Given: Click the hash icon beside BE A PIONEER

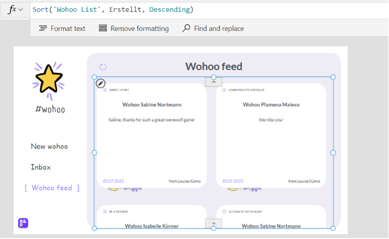Looking at the screenshot, I should [105, 211].
